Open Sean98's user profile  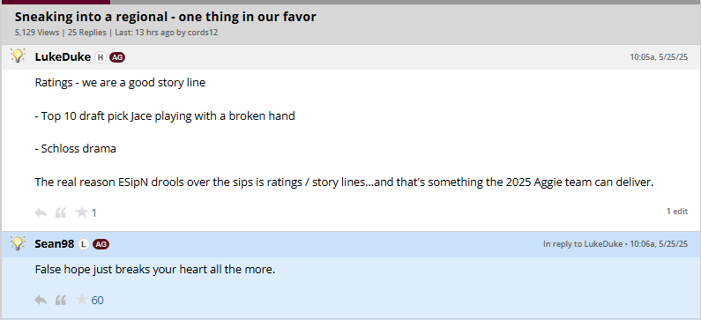tap(55, 244)
